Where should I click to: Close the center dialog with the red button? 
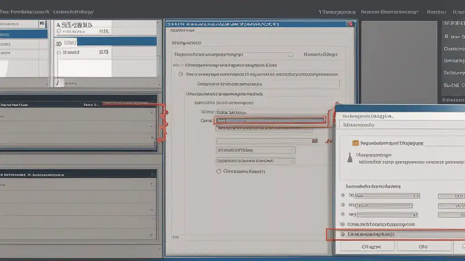[x=350, y=24]
